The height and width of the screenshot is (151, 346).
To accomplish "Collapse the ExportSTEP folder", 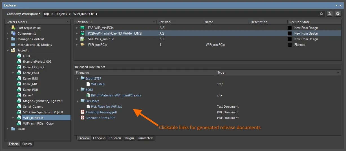I will (x=77, y=78).
